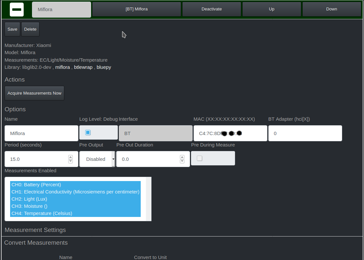This screenshot has width=364, height=260.
Task: Enable the Pre During Measure checkbox
Action: [199, 158]
